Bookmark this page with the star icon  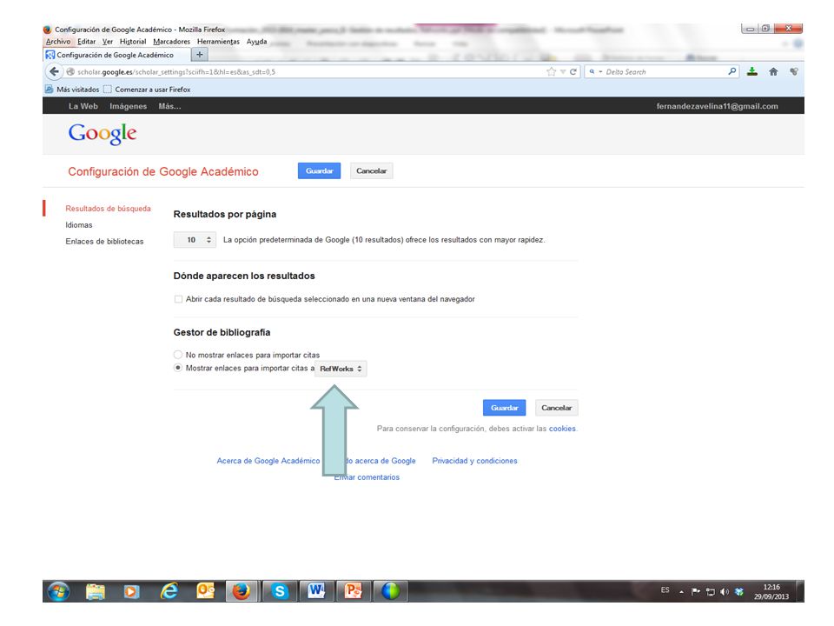point(551,72)
